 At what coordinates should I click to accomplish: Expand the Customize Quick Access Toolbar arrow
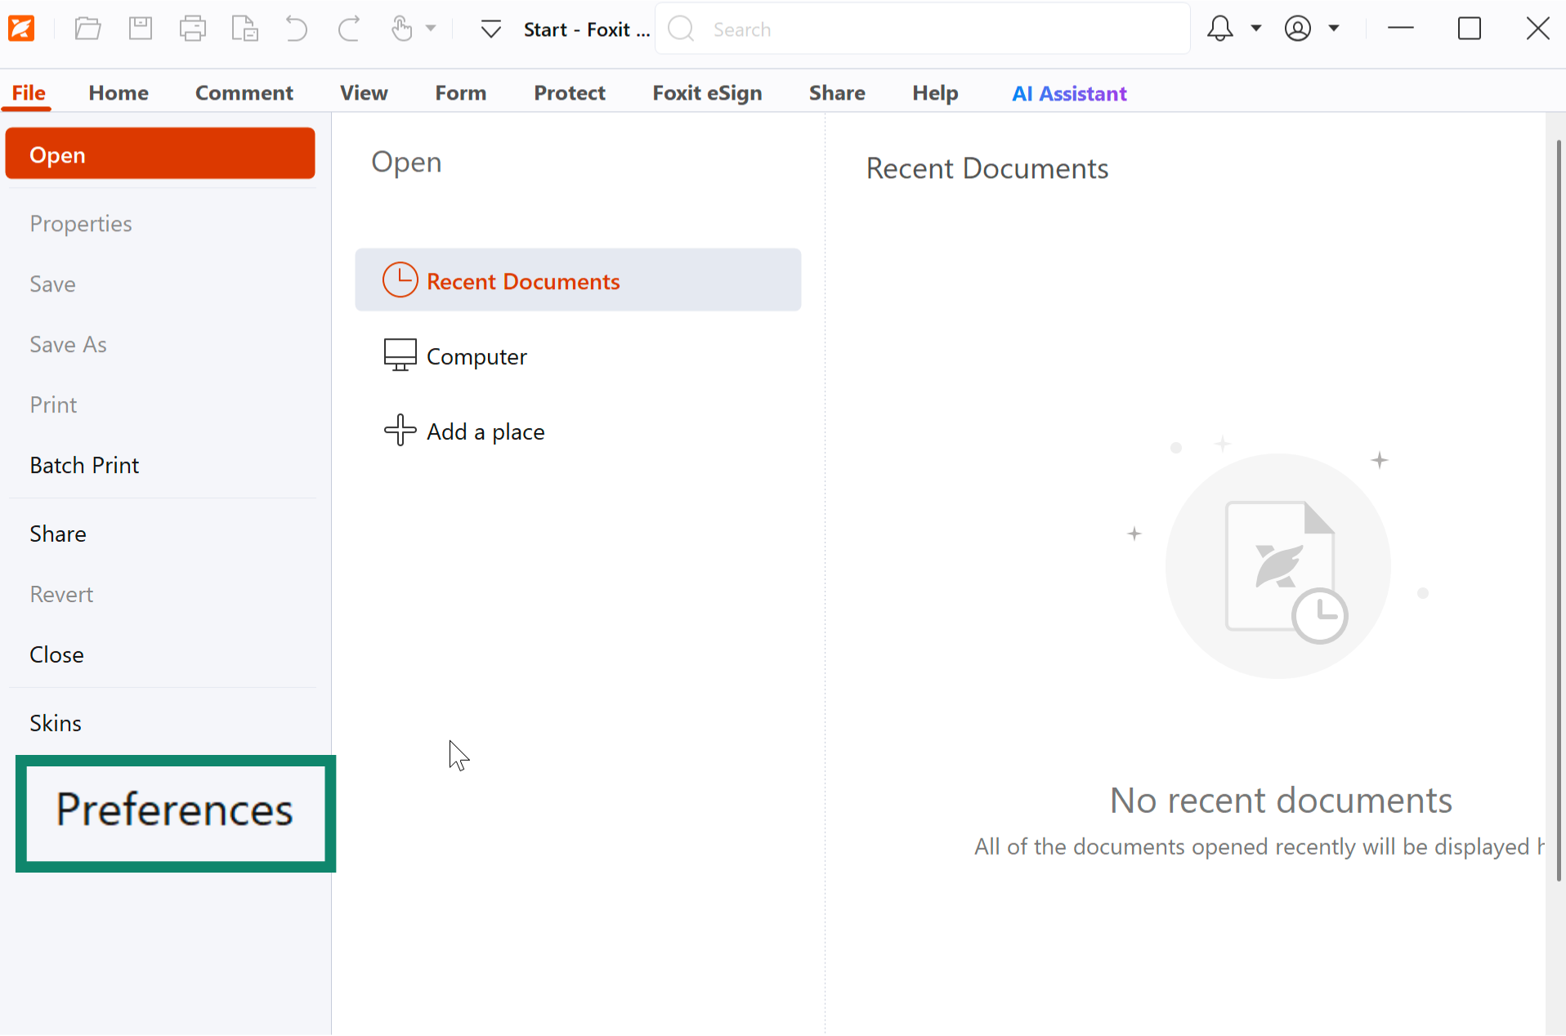tap(491, 29)
